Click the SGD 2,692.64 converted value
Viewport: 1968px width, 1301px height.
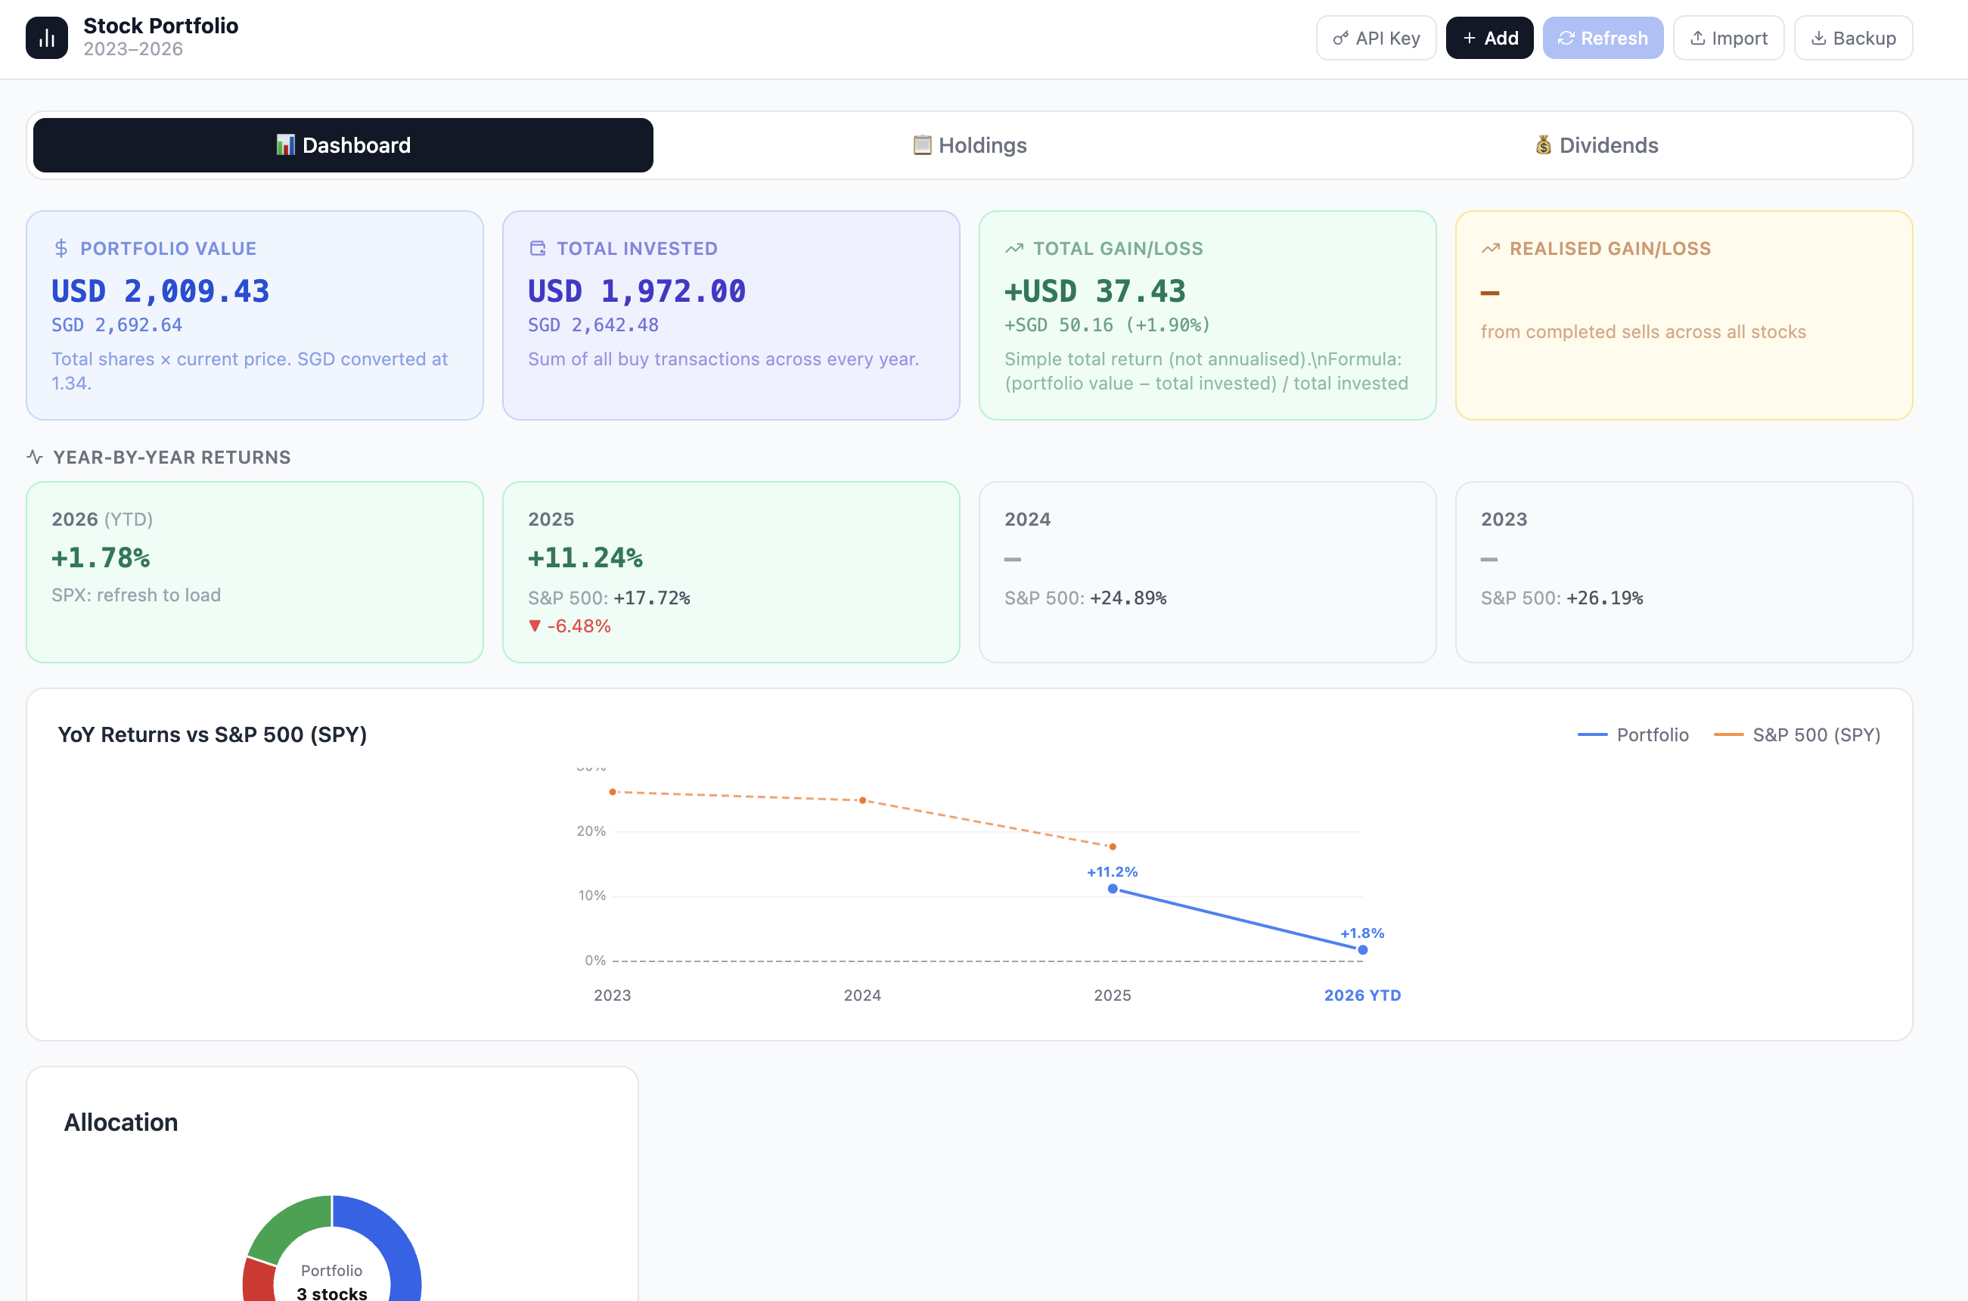pos(117,325)
